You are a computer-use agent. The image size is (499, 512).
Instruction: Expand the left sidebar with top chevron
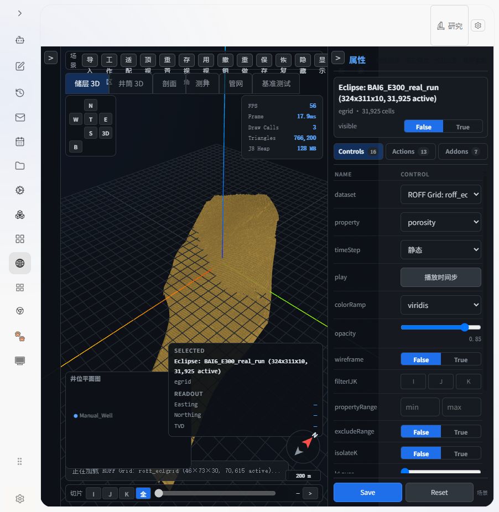(x=20, y=13)
